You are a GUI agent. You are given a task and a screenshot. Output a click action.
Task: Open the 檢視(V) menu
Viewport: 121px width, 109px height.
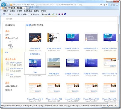[x=19, y=11]
